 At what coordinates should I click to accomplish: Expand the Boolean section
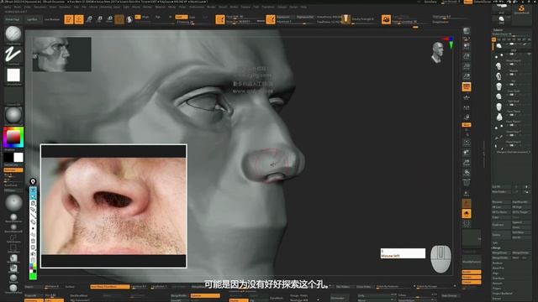tap(498, 263)
